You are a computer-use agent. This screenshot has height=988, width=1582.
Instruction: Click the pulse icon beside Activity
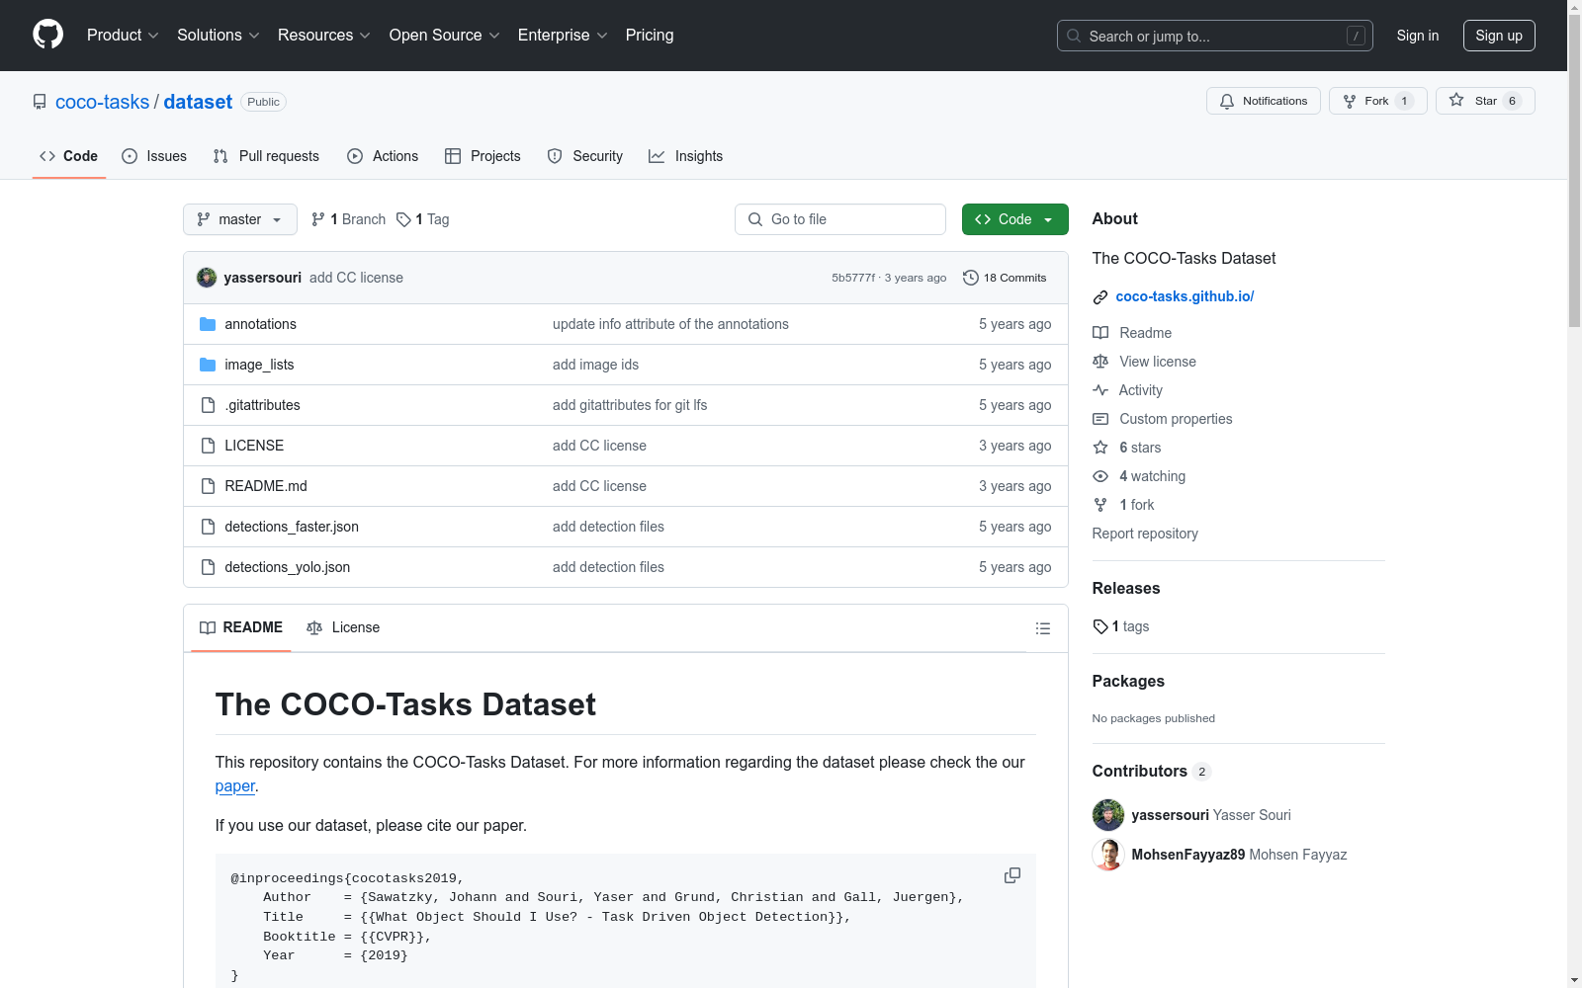point(1100,390)
